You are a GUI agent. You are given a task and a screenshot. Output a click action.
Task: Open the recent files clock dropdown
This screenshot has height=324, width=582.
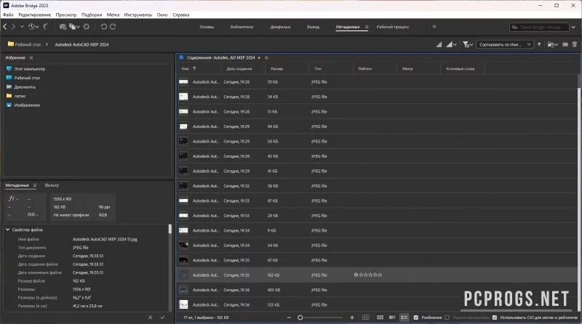pos(33,27)
